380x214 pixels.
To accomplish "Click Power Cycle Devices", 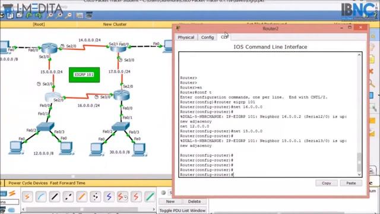I will (x=28, y=183).
